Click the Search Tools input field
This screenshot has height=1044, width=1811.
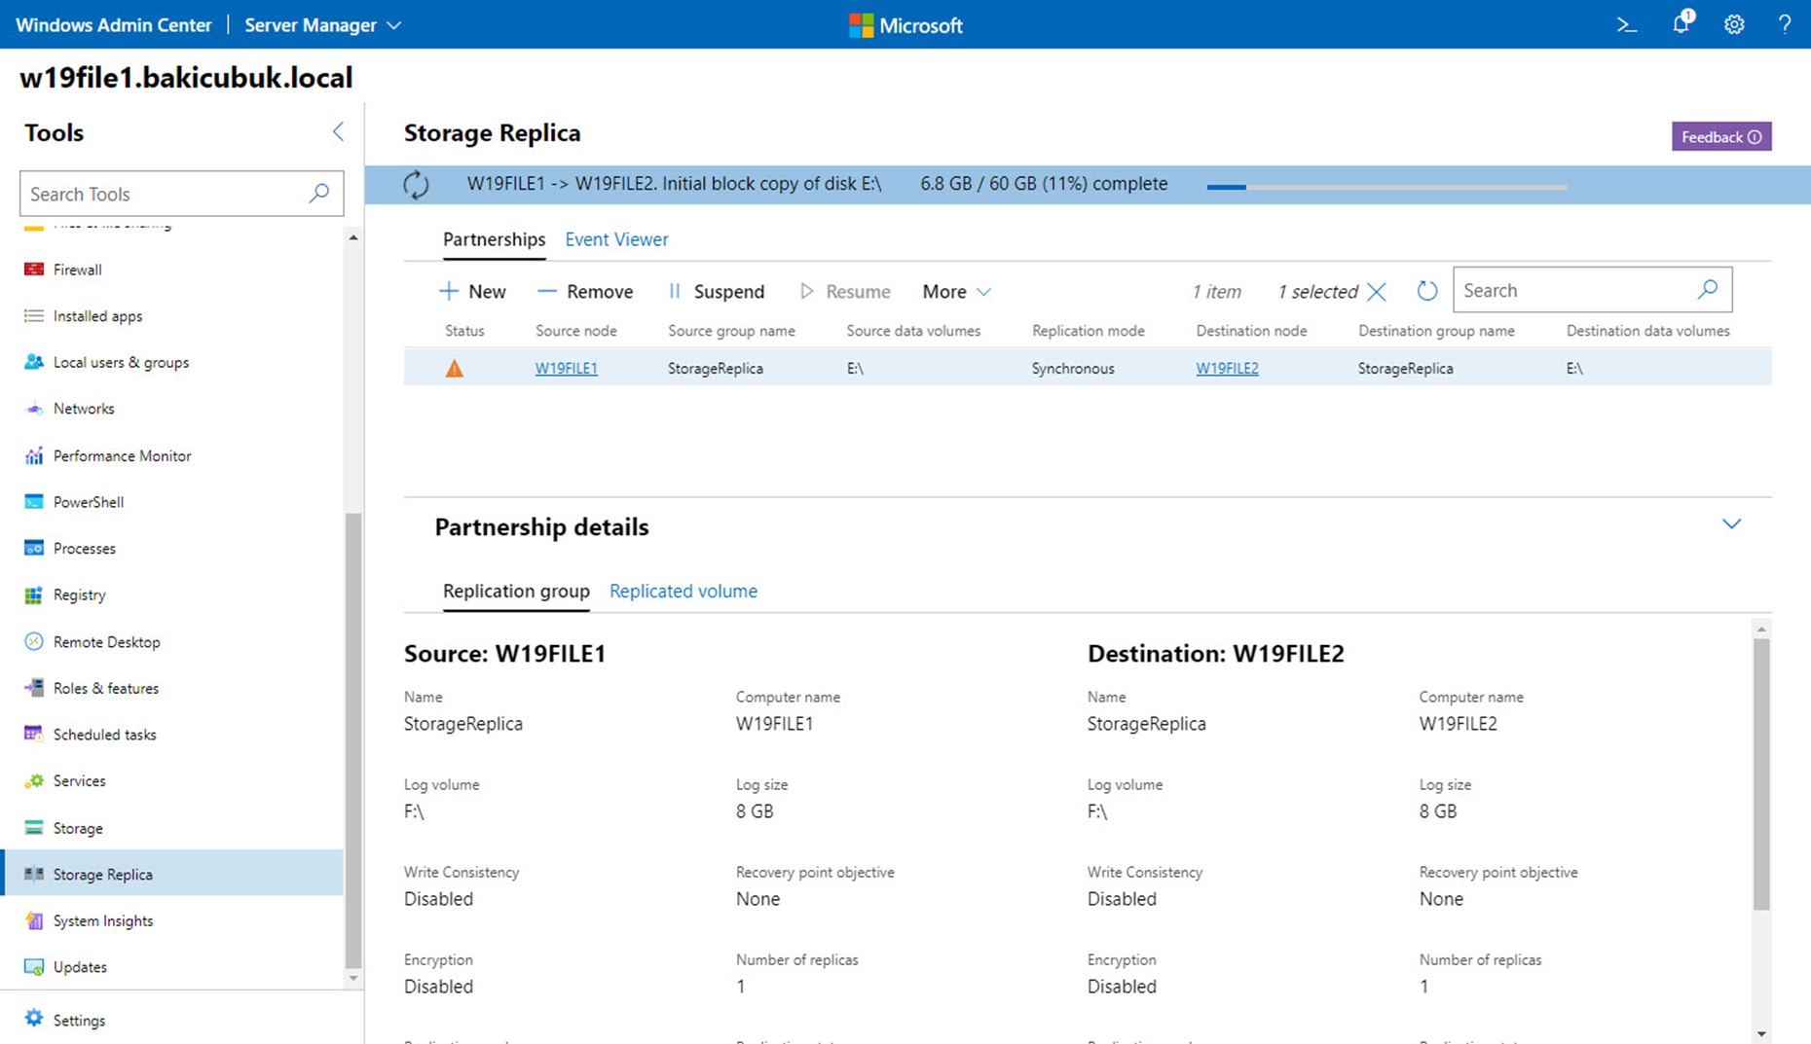point(166,194)
